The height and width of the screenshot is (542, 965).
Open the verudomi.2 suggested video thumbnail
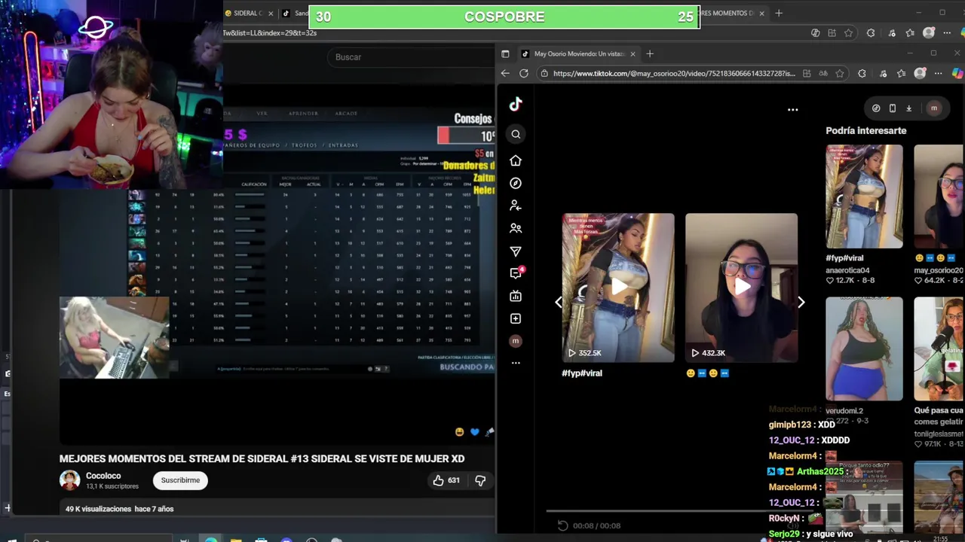(864, 349)
